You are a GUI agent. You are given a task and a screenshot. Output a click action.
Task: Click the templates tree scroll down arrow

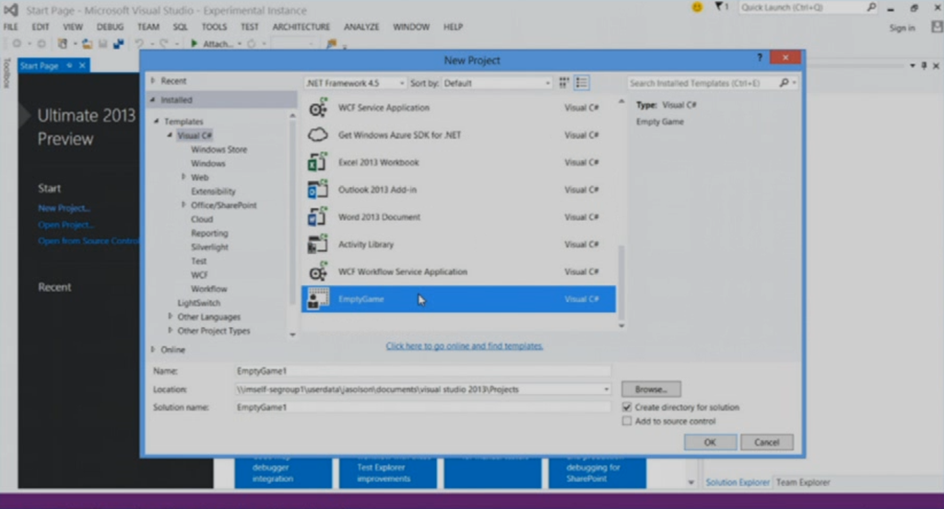coord(292,335)
